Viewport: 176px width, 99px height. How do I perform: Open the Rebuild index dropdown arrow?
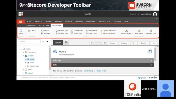click(132, 34)
